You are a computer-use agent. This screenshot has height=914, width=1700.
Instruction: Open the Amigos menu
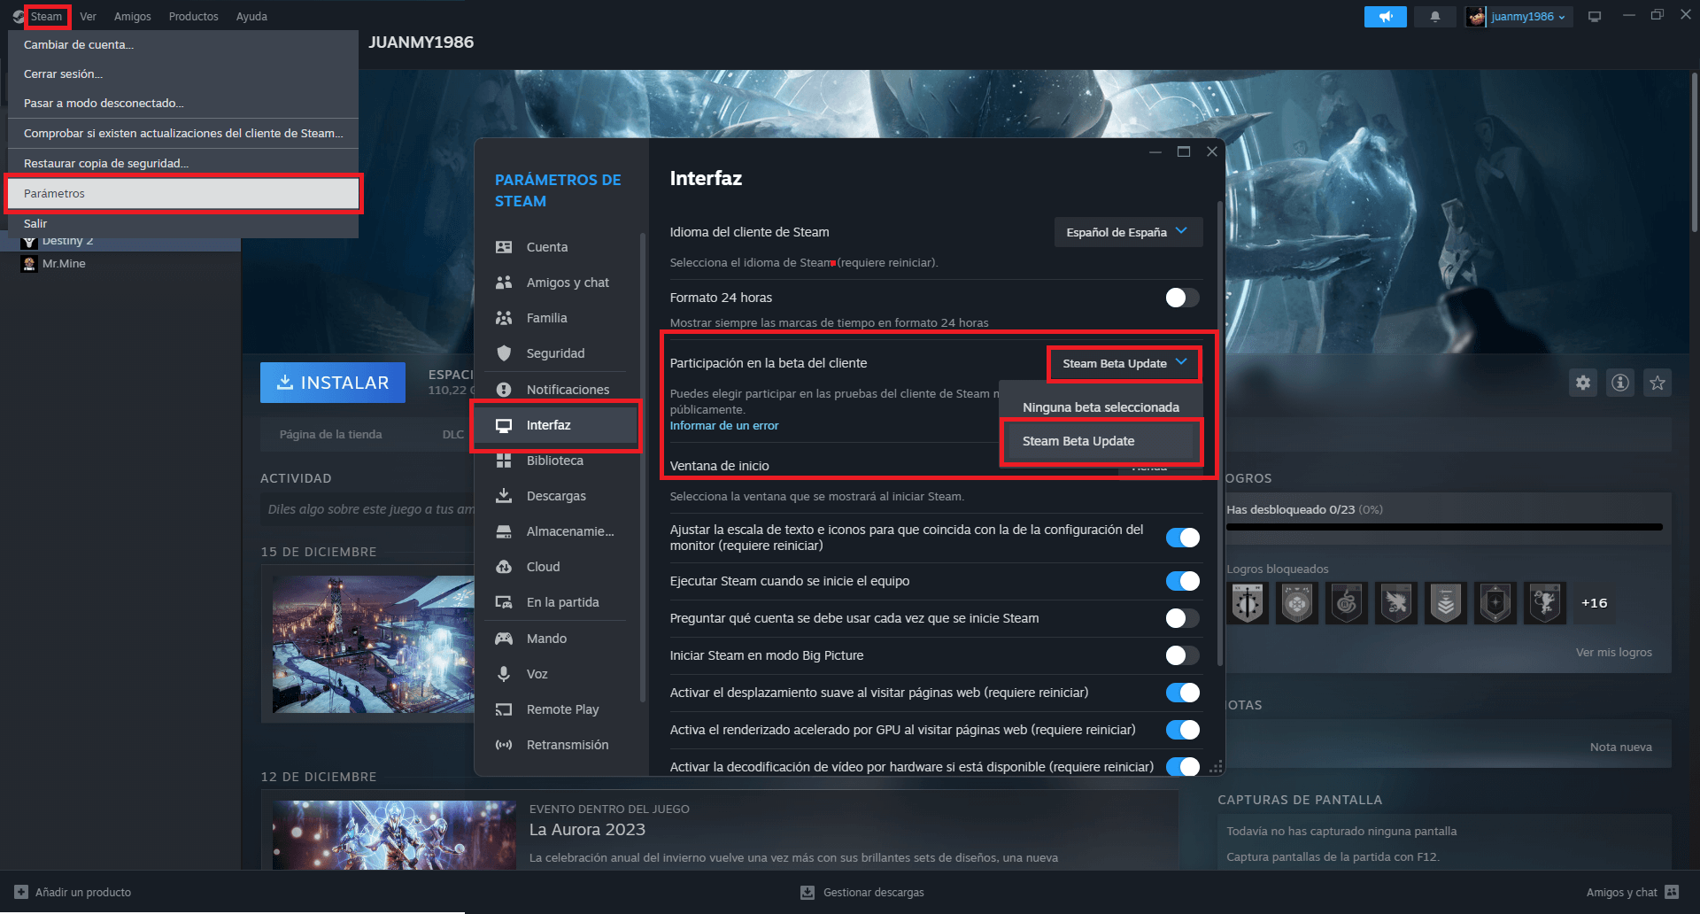click(x=133, y=16)
